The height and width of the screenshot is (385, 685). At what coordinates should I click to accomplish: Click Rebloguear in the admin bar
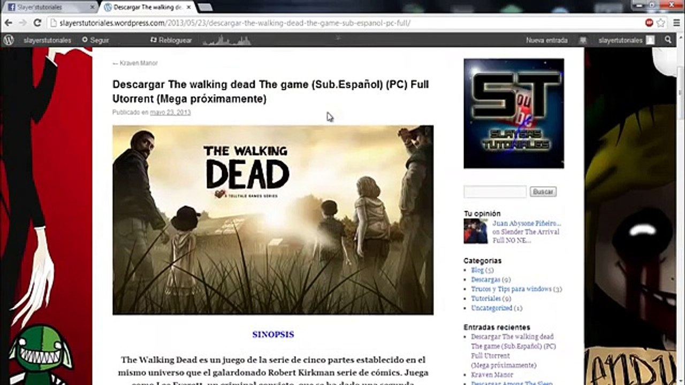pos(171,40)
